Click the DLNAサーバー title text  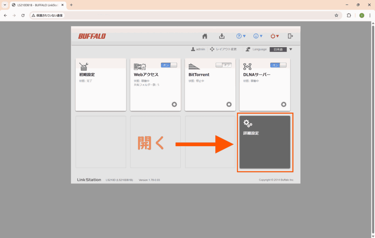point(257,75)
